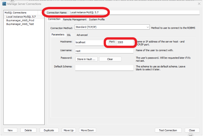The width and height of the screenshot is (203, 136).
Task: Close the Manage Server Connections dialog
Action: coord(199,4)
